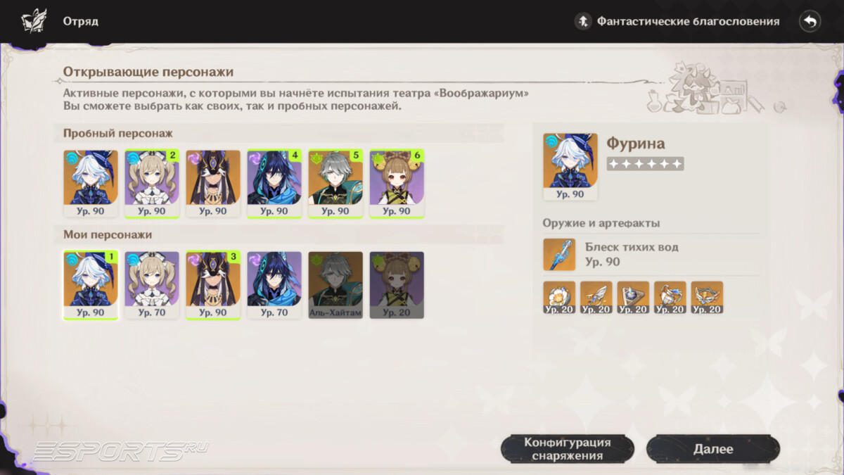The width and height of the screenshot is (844, 475).
Task: Click greyed-out Аль-Хайтам in my characters
Action: coord(335,285)
